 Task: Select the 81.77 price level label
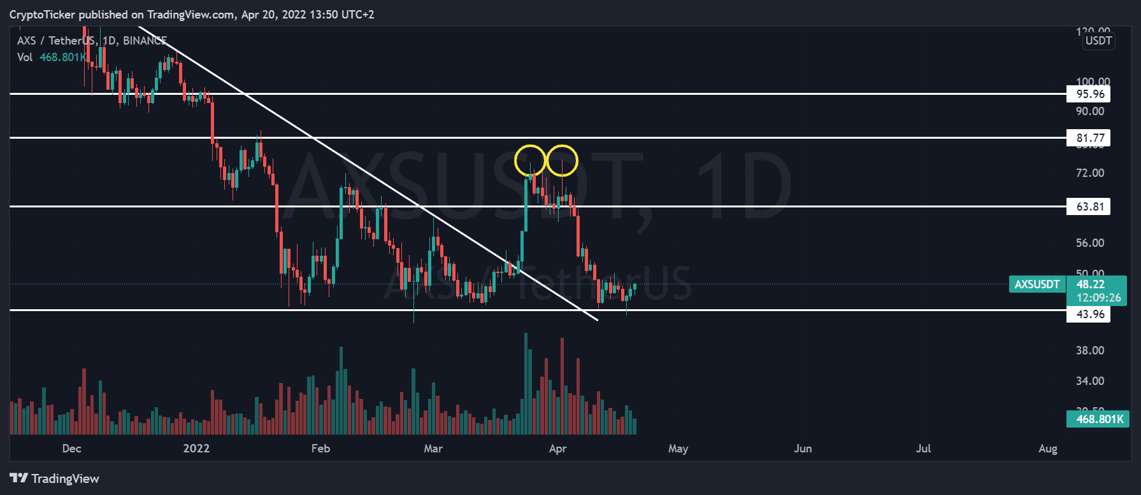(1089, 138)
